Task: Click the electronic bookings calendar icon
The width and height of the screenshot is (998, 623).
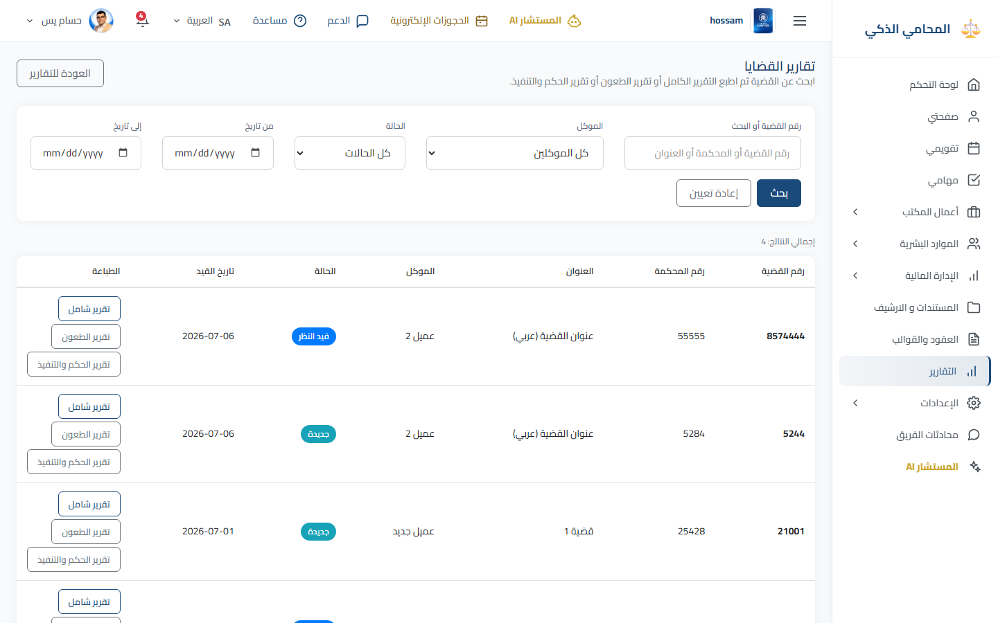Action: (x=482, y=21)
